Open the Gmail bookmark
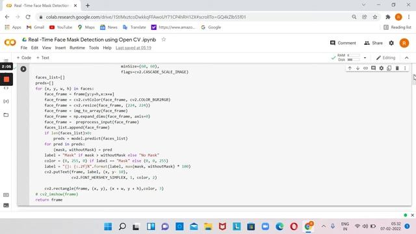The image size is (416, 234). [x=35, y=27]
